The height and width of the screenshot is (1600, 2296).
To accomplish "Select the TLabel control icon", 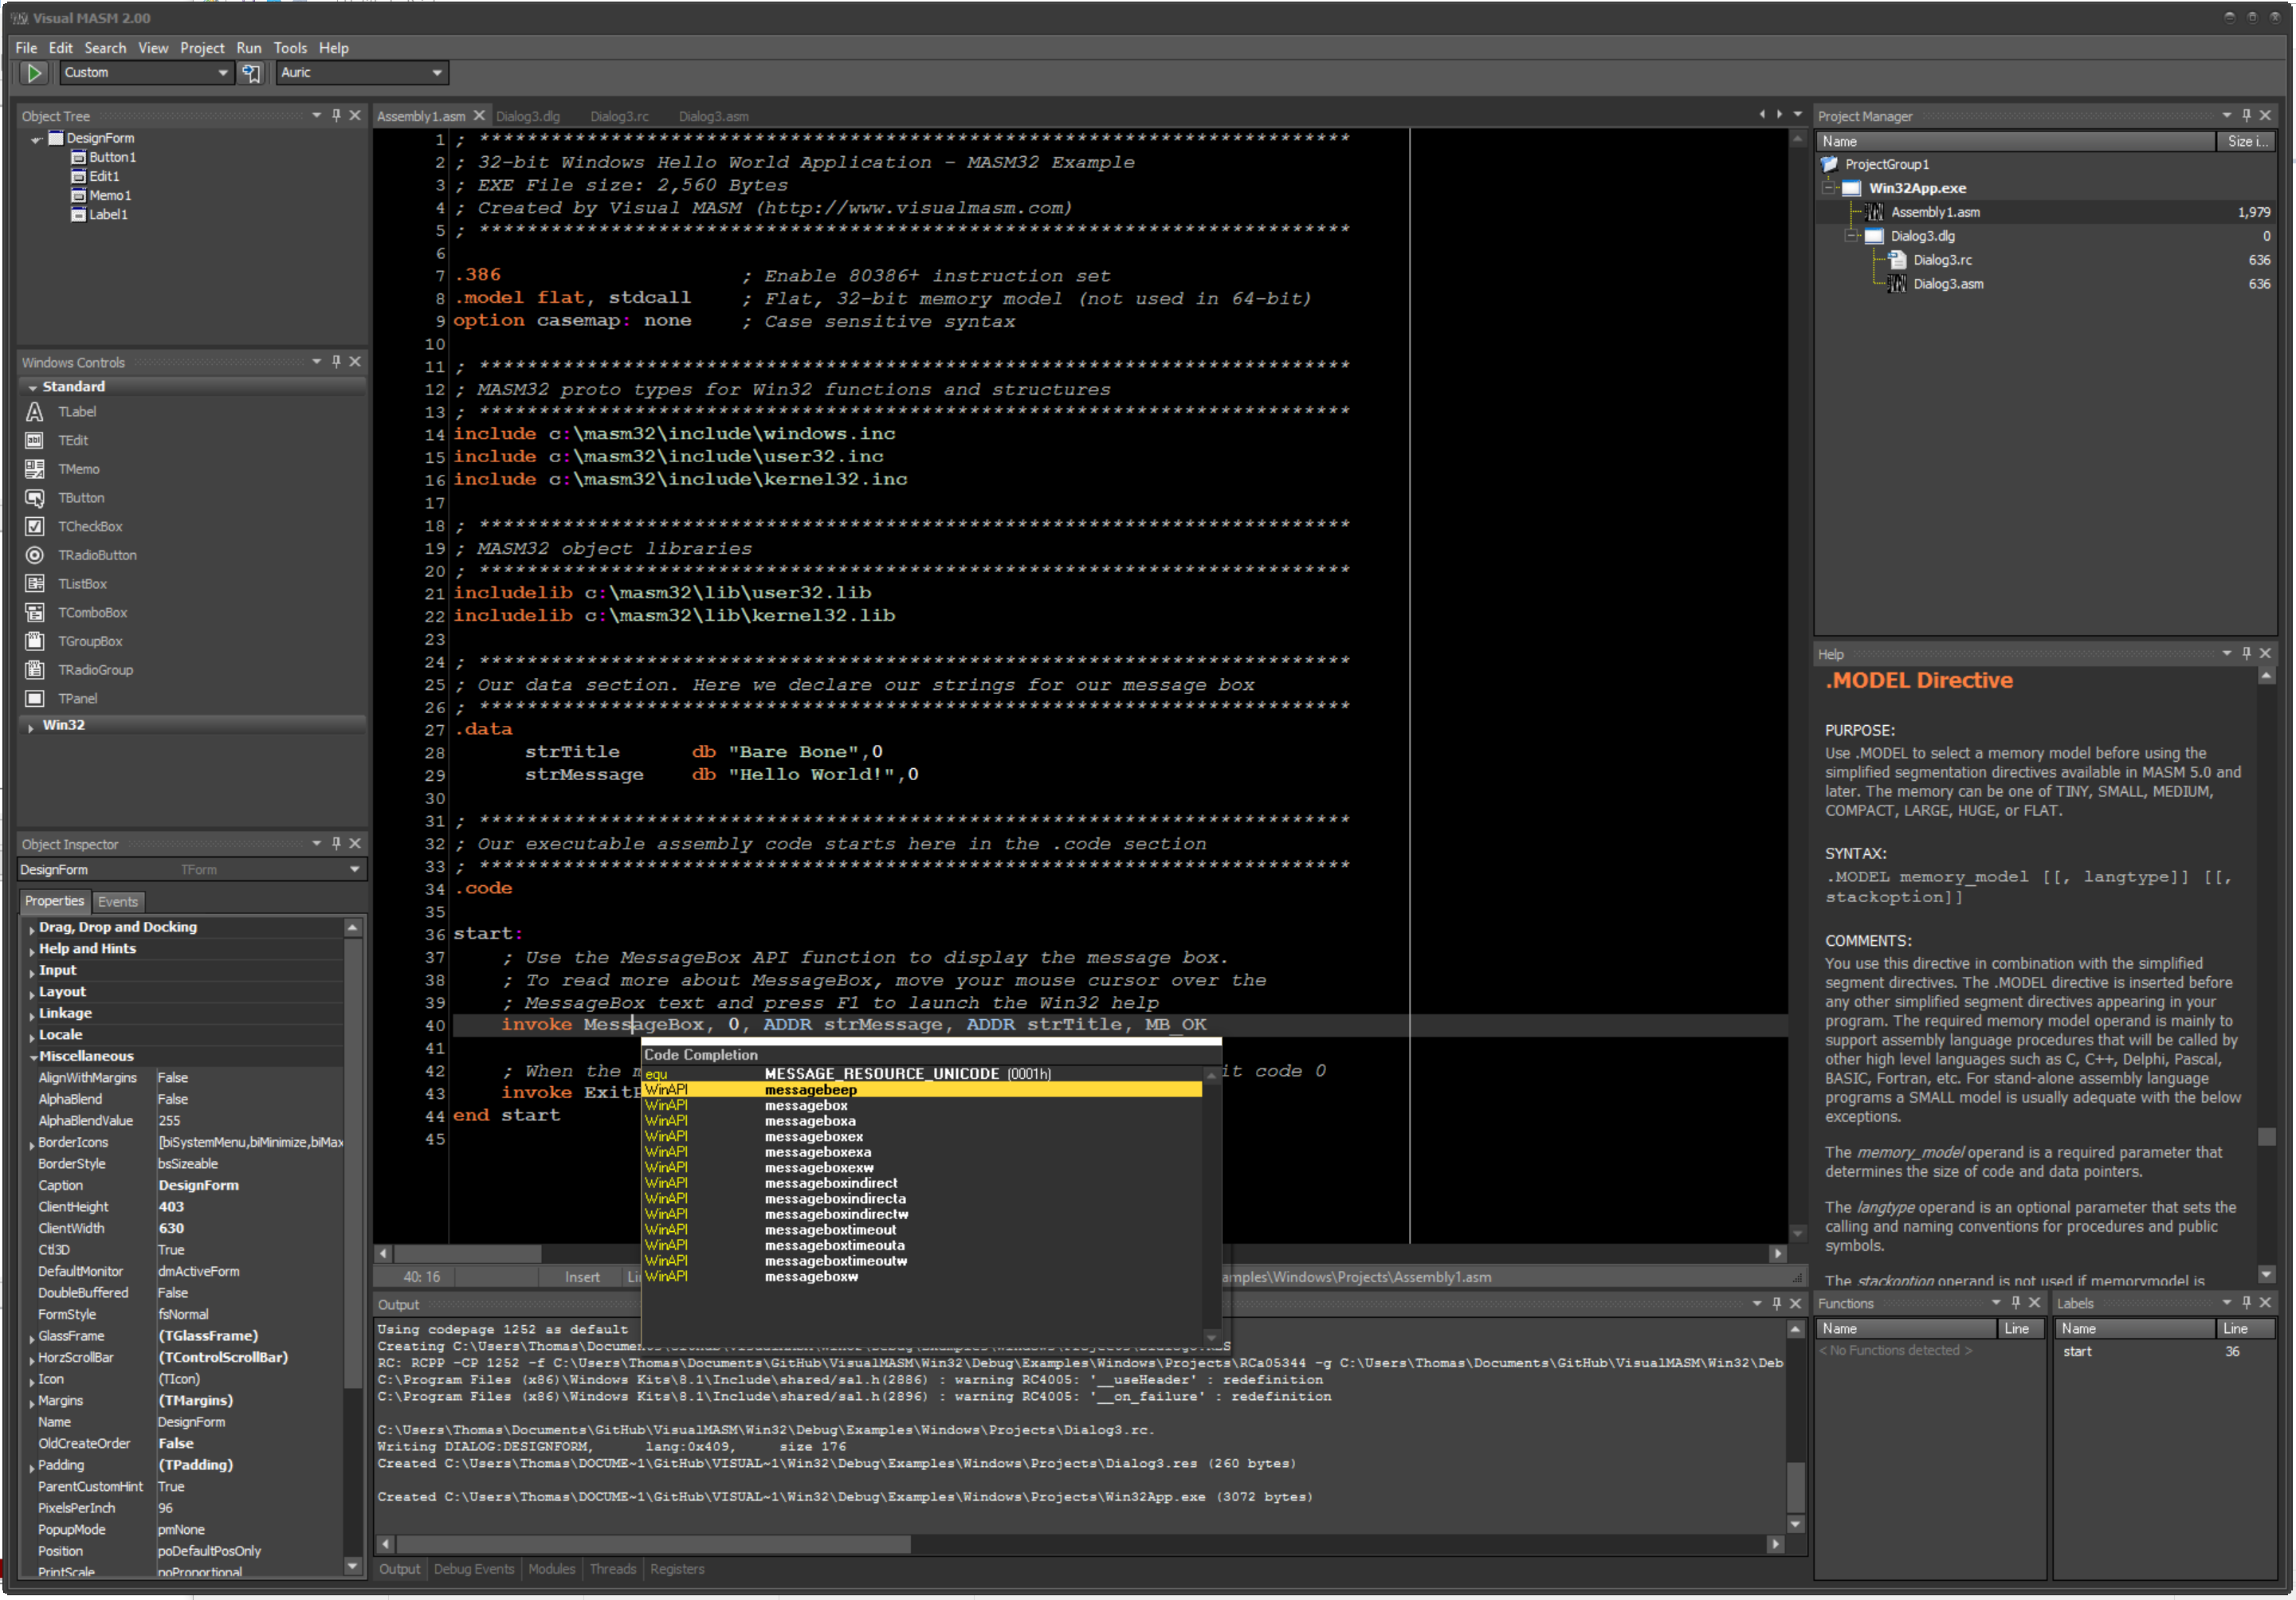I will coord(35,412).
